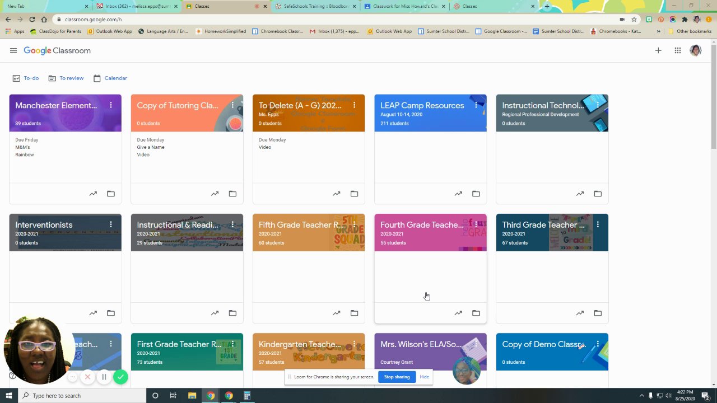Open gradebook icon on Fourth Grade Teacher card
This screenshot has width=717, height=403.
click(458, 313)
